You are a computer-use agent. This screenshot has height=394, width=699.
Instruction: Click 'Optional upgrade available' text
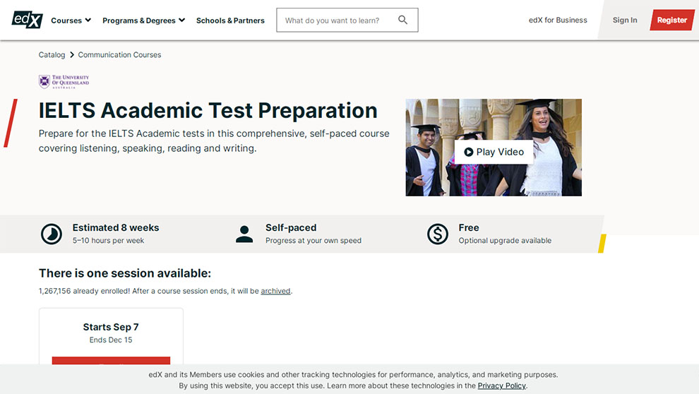click(x=505, y=241)
